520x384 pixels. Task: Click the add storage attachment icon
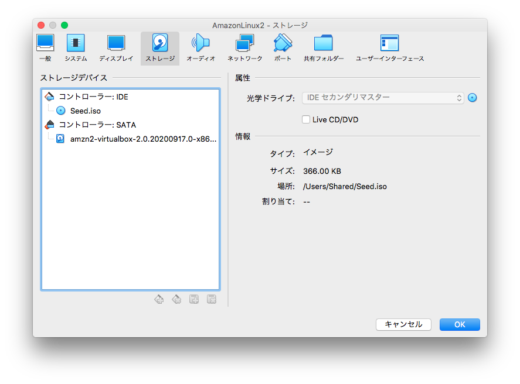click(x=194, y=299)
